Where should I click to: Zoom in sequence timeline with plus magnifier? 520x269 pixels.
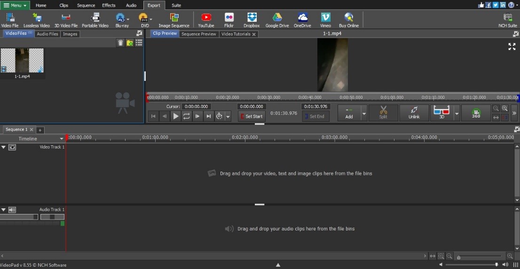point(510,256)
